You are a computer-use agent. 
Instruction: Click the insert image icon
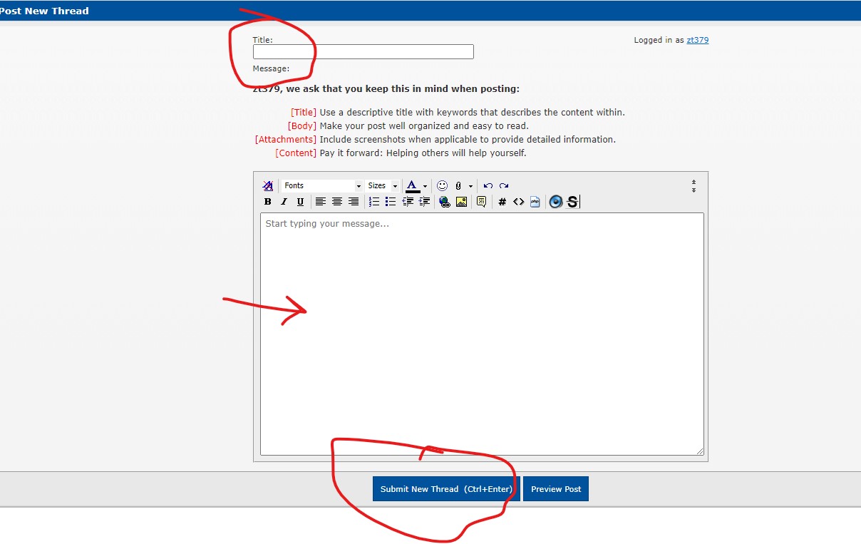(x=461, y=202)
